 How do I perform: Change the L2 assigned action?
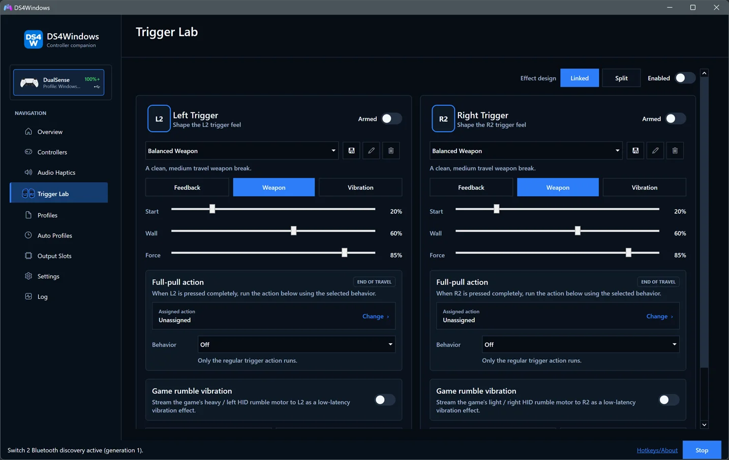tap(376, 316)
